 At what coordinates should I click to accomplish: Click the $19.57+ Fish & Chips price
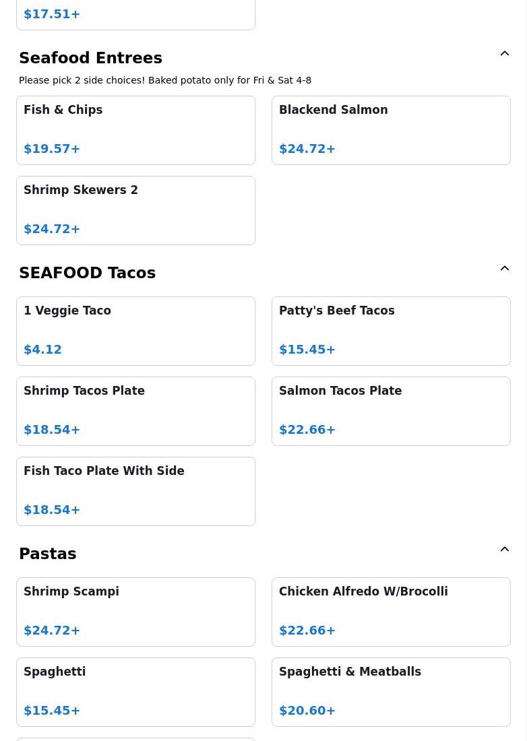(52, 149)
